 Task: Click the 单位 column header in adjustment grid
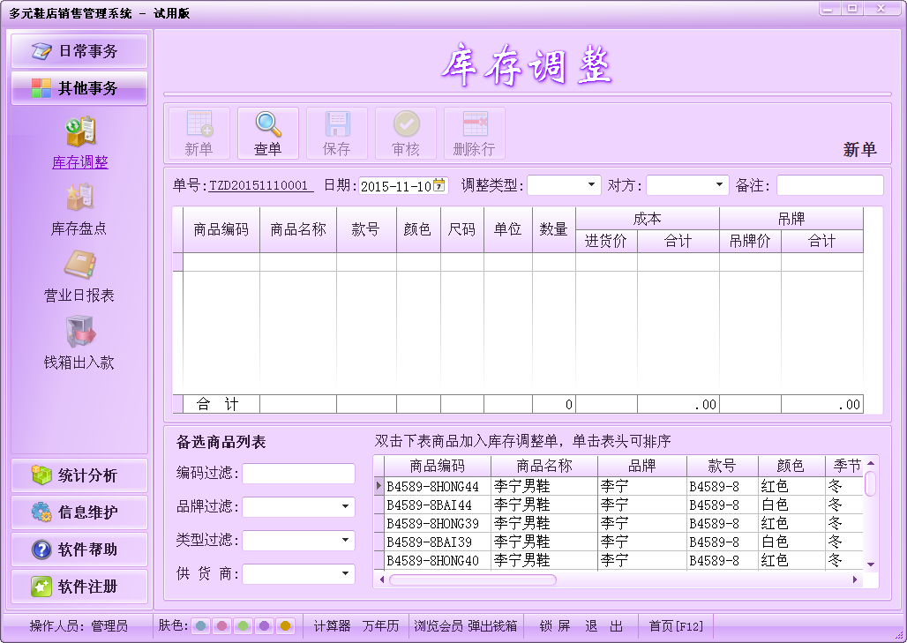pyautogui.click(x=508, y=229)
